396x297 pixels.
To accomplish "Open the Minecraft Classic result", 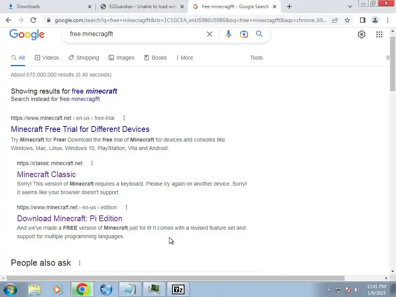I will [x=46, y=174].
